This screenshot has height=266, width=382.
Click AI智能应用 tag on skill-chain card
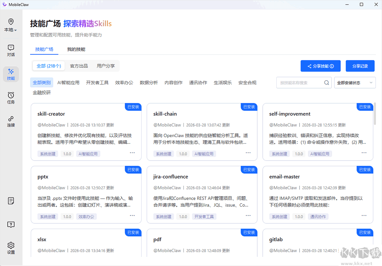204,154
